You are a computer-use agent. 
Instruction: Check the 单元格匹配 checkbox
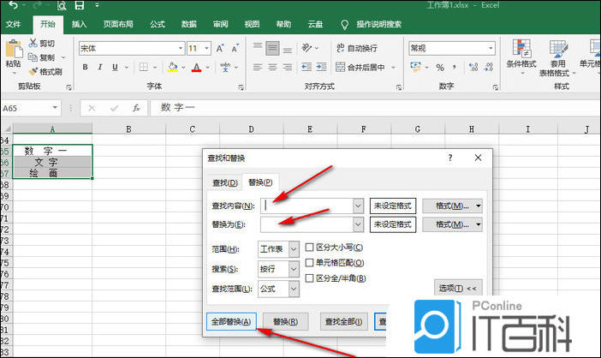[x=311, y=263]
